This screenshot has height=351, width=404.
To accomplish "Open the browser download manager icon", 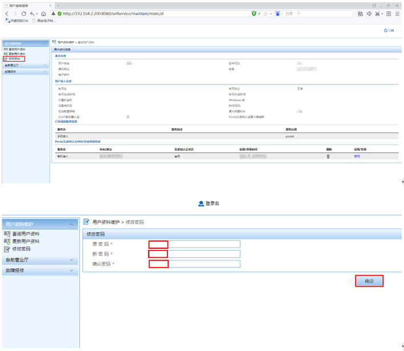I will point(389,14).
